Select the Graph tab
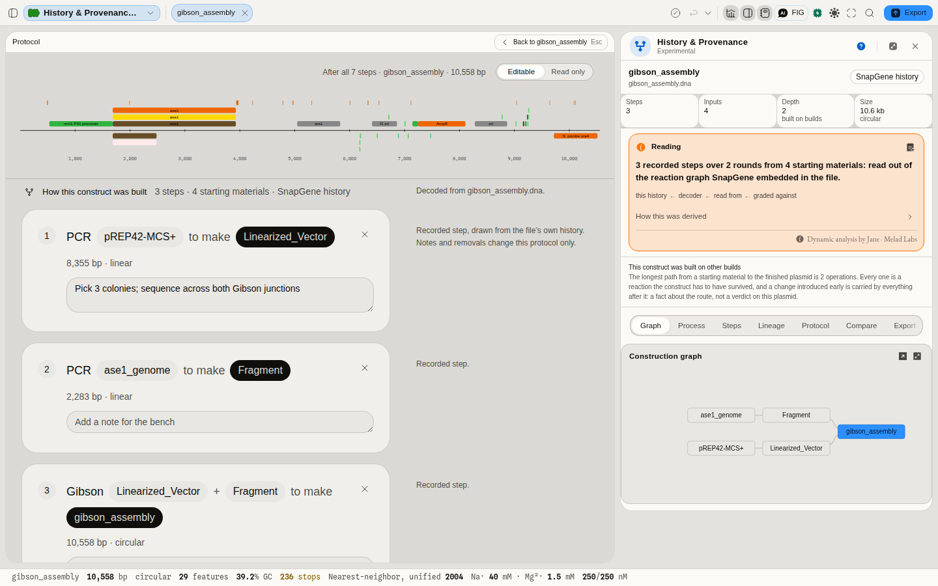This screenshot has width=938, height=586. [650, 326]
